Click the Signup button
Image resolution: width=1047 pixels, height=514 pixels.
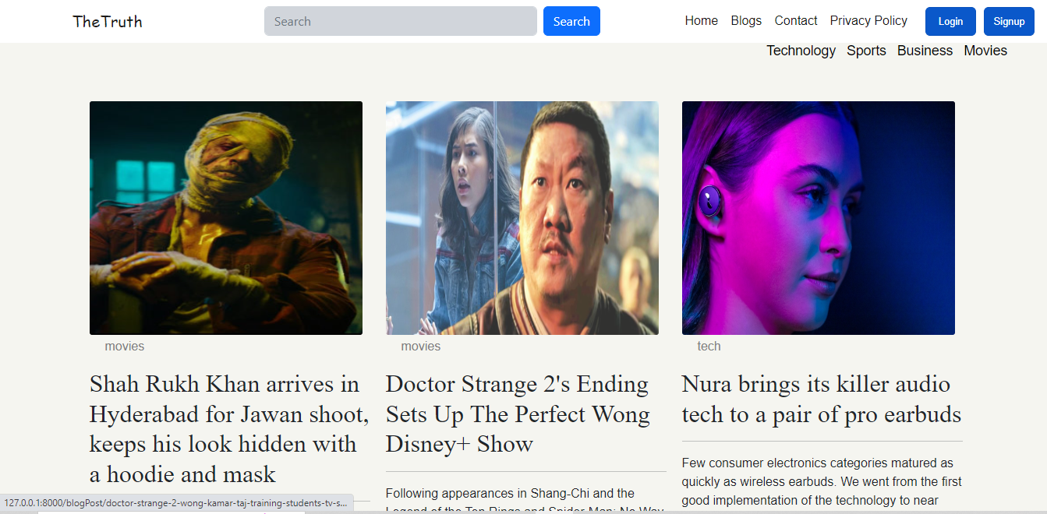[x=1009, y=21]
